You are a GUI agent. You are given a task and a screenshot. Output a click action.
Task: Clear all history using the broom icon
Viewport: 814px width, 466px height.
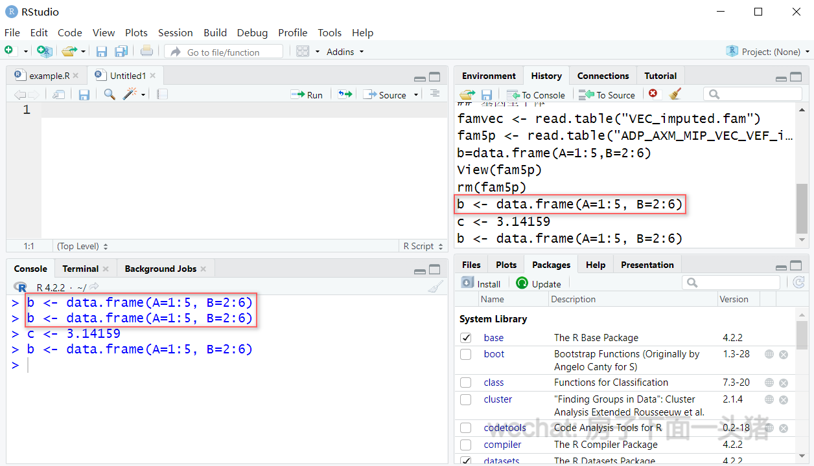coord(674,94)
